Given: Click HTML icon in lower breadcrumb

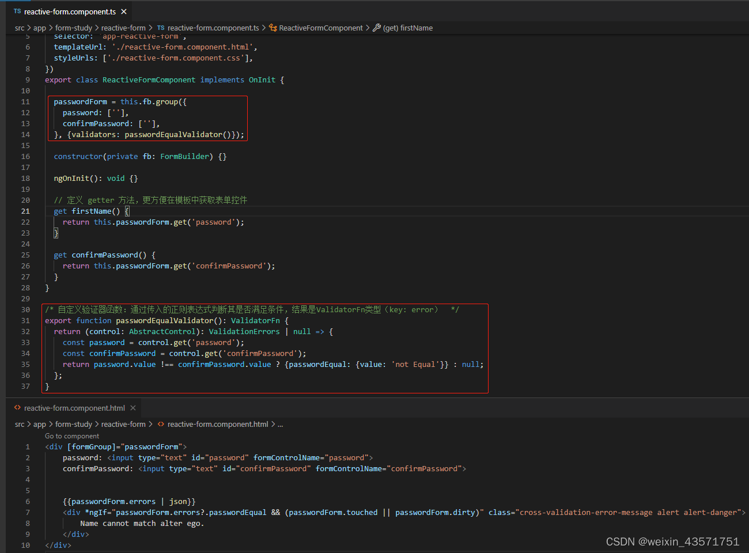Looking at the screenshot, I should tap(161, 424).
